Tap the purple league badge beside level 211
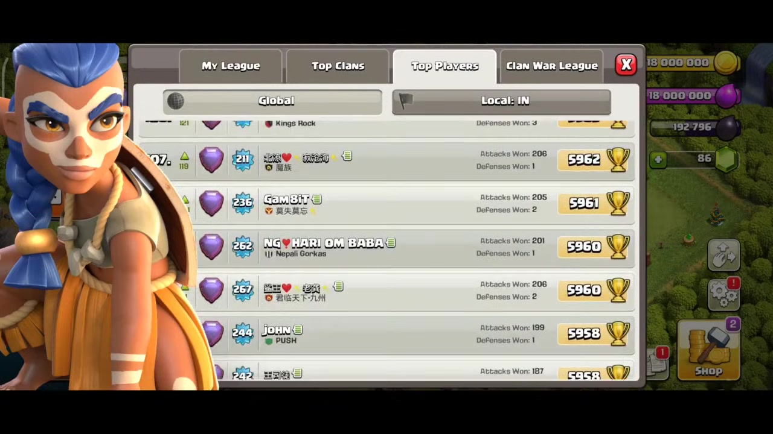This screenshot has width=773, height=434. pyautogui.click(x=211, y=160)
